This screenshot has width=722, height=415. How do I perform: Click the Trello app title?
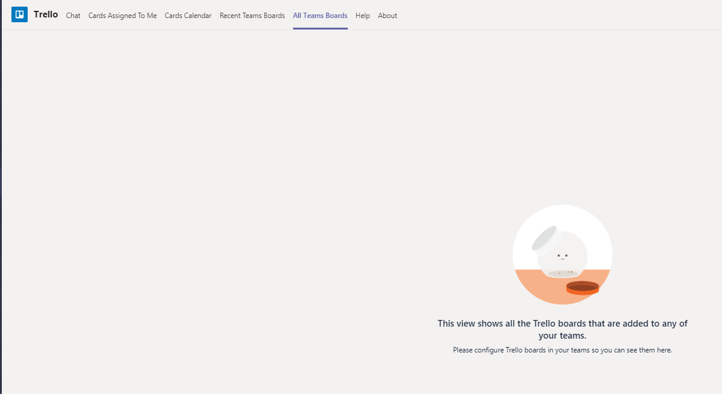[46, 14]
